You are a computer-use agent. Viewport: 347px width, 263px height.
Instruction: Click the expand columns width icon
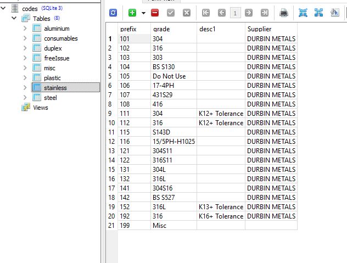318,13
